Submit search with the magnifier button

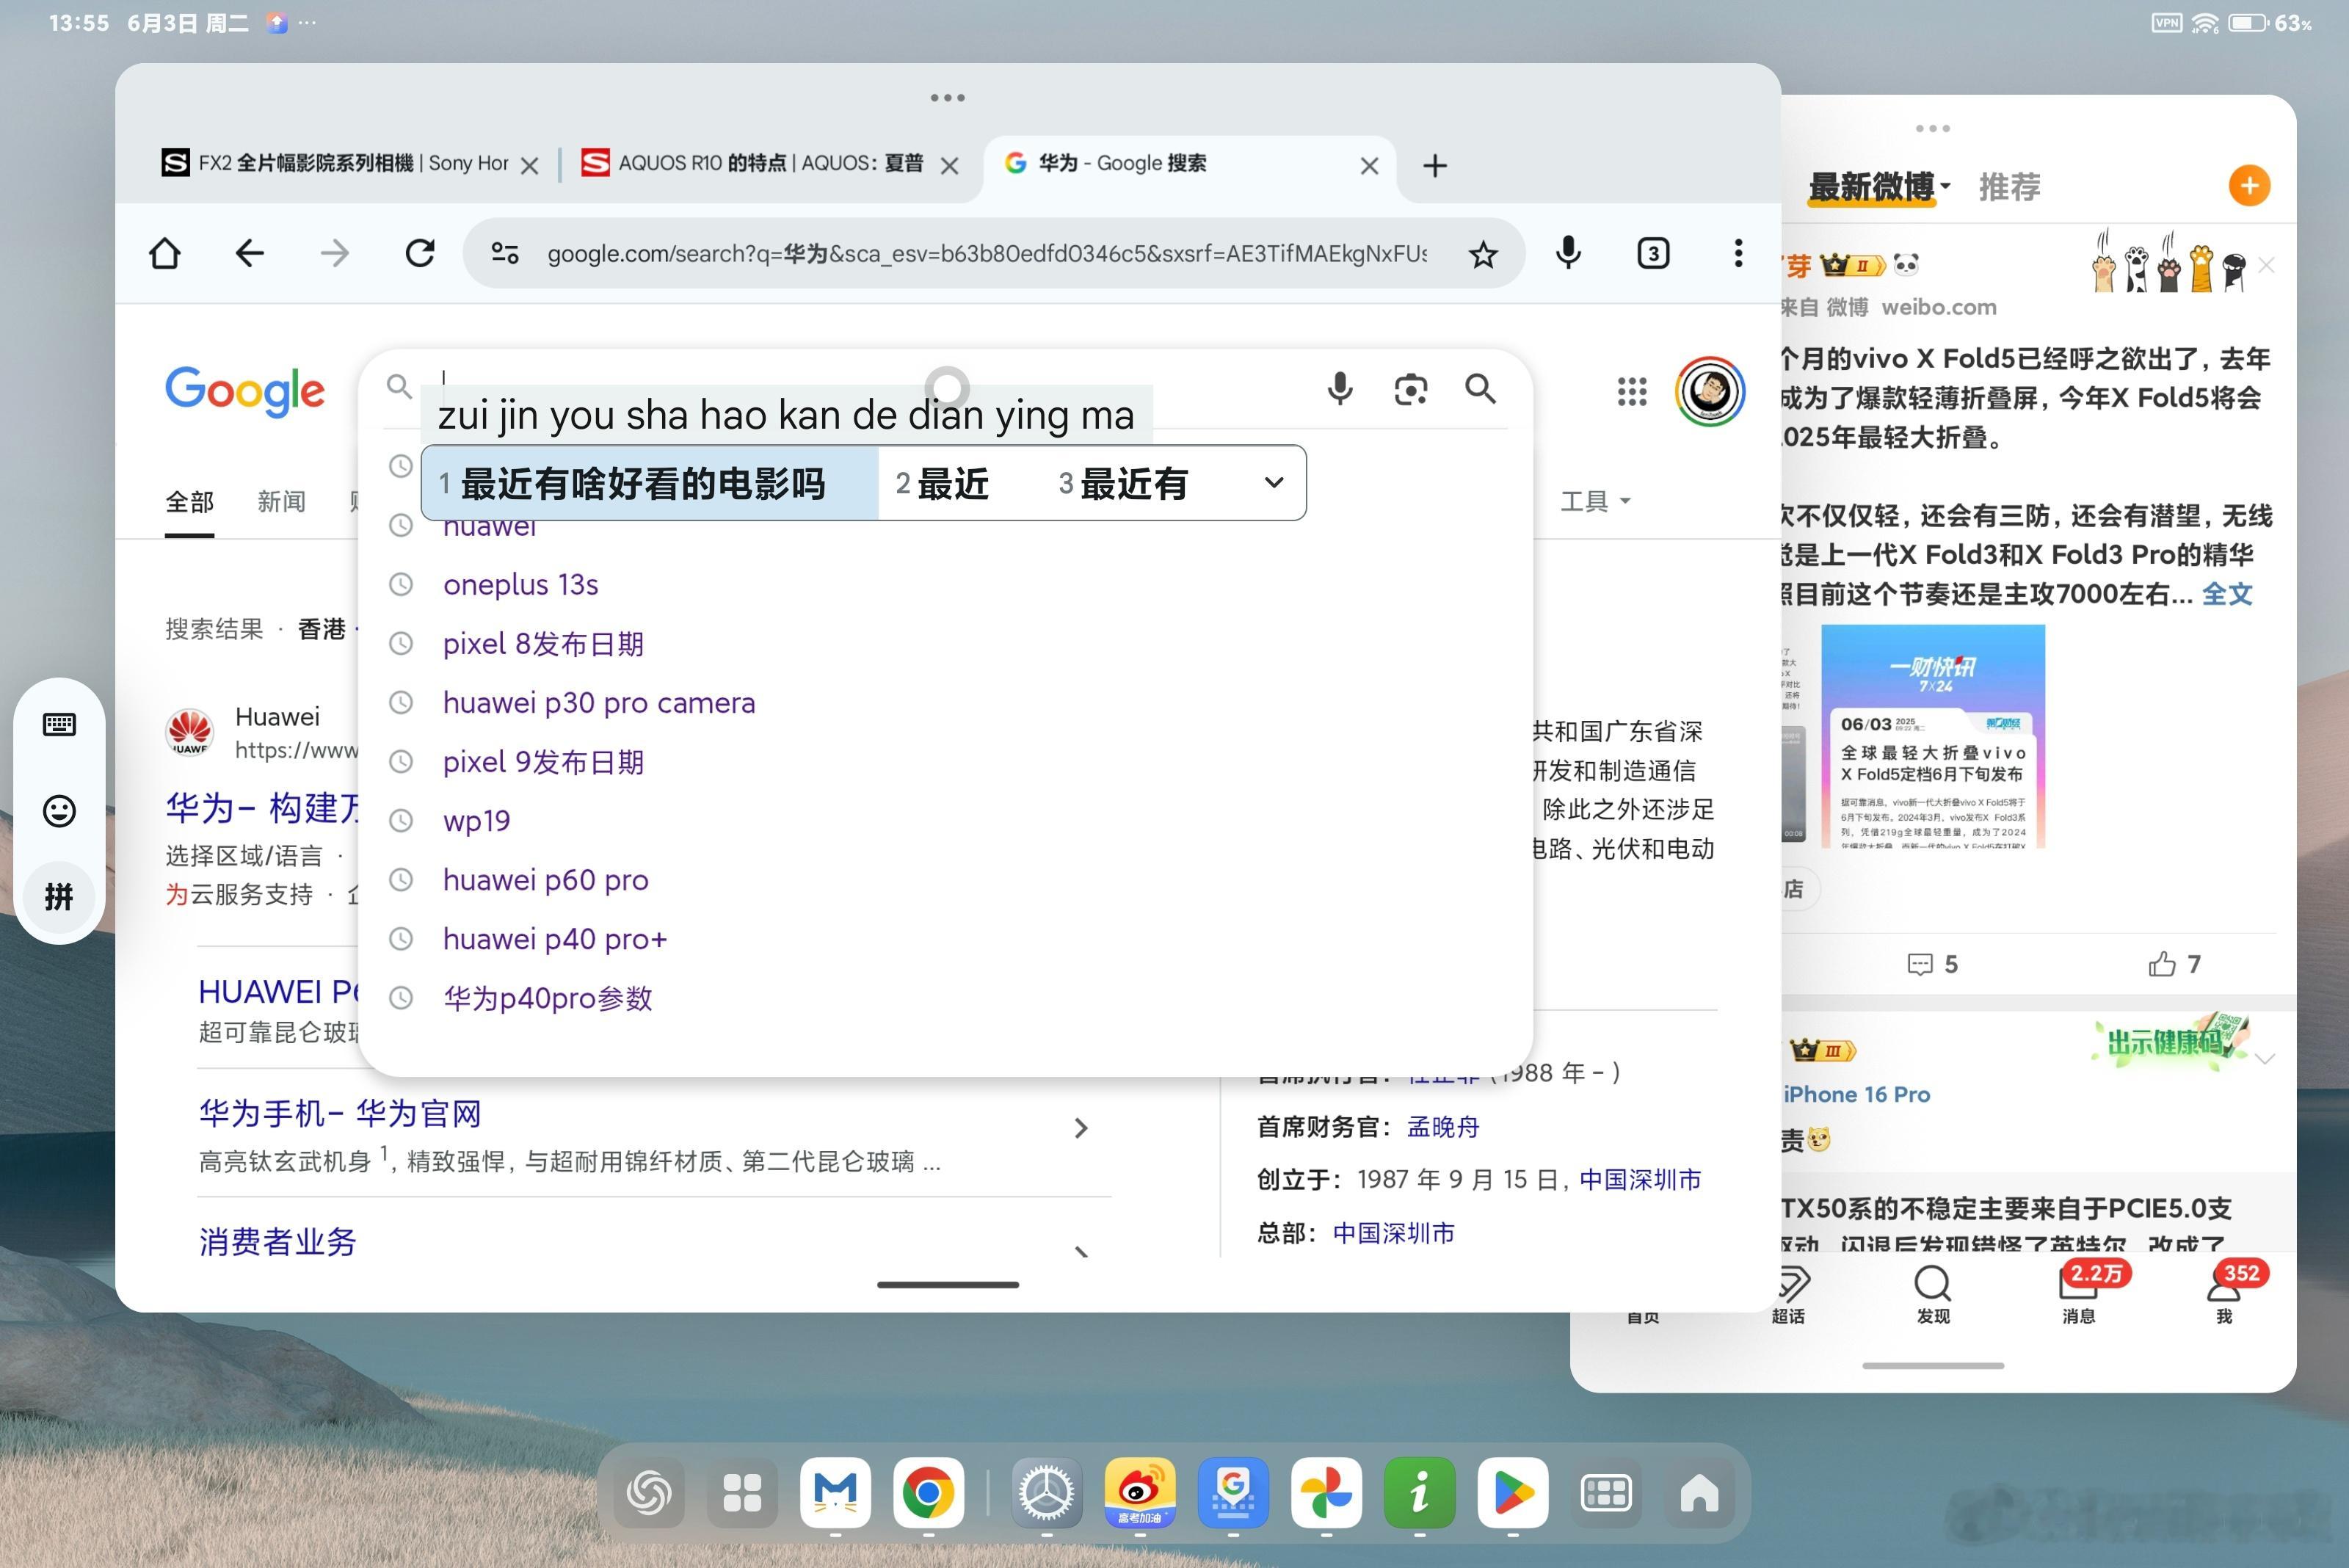(1480, 388)
